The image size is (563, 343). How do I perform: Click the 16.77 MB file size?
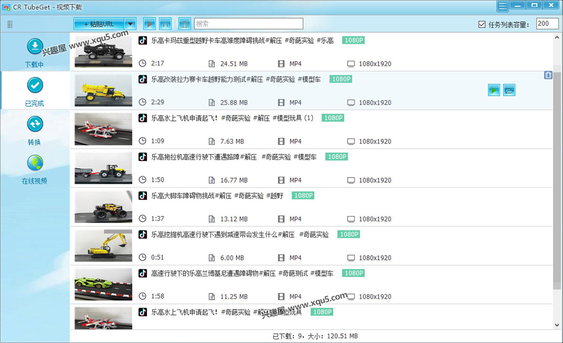tap(234, 180)
